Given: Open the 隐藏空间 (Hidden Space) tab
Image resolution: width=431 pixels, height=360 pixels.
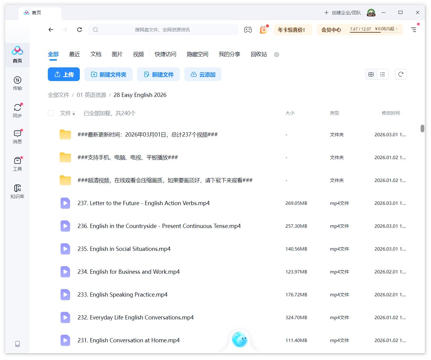Looking at the screenshot, I should point(197,54).
